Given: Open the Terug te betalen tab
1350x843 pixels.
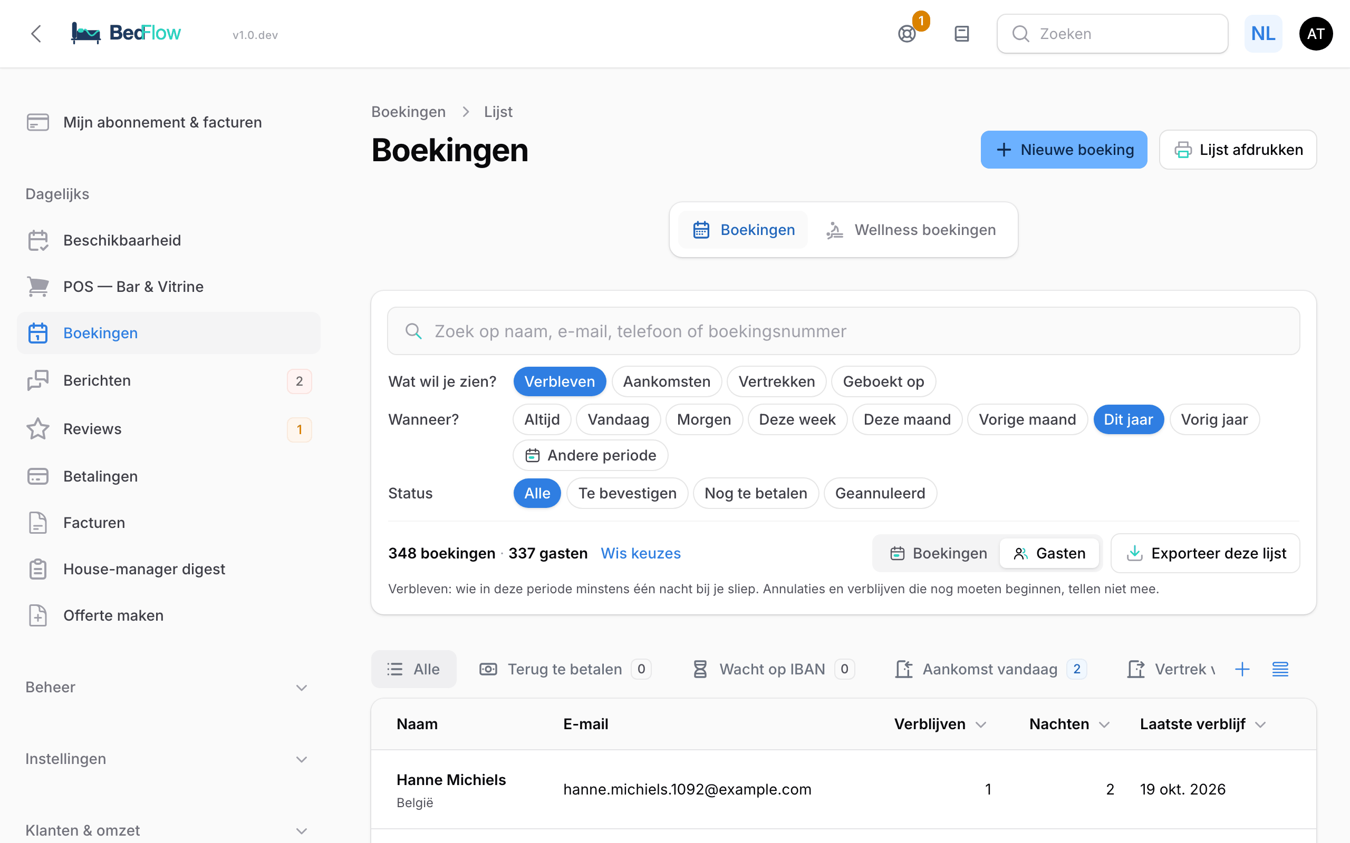Looking at the screenshot, I should click(x=565, y=669).
